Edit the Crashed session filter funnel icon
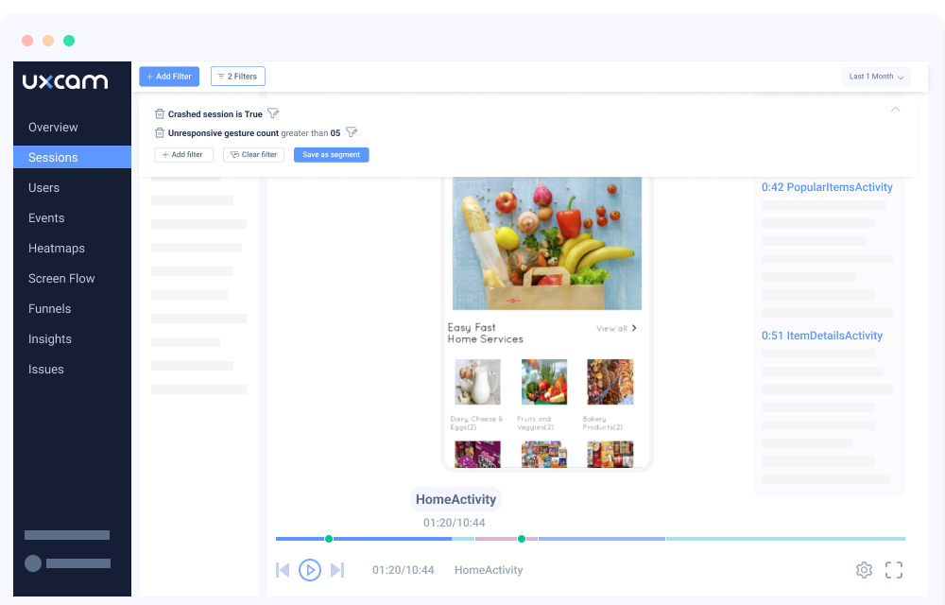 pos(273,113)
